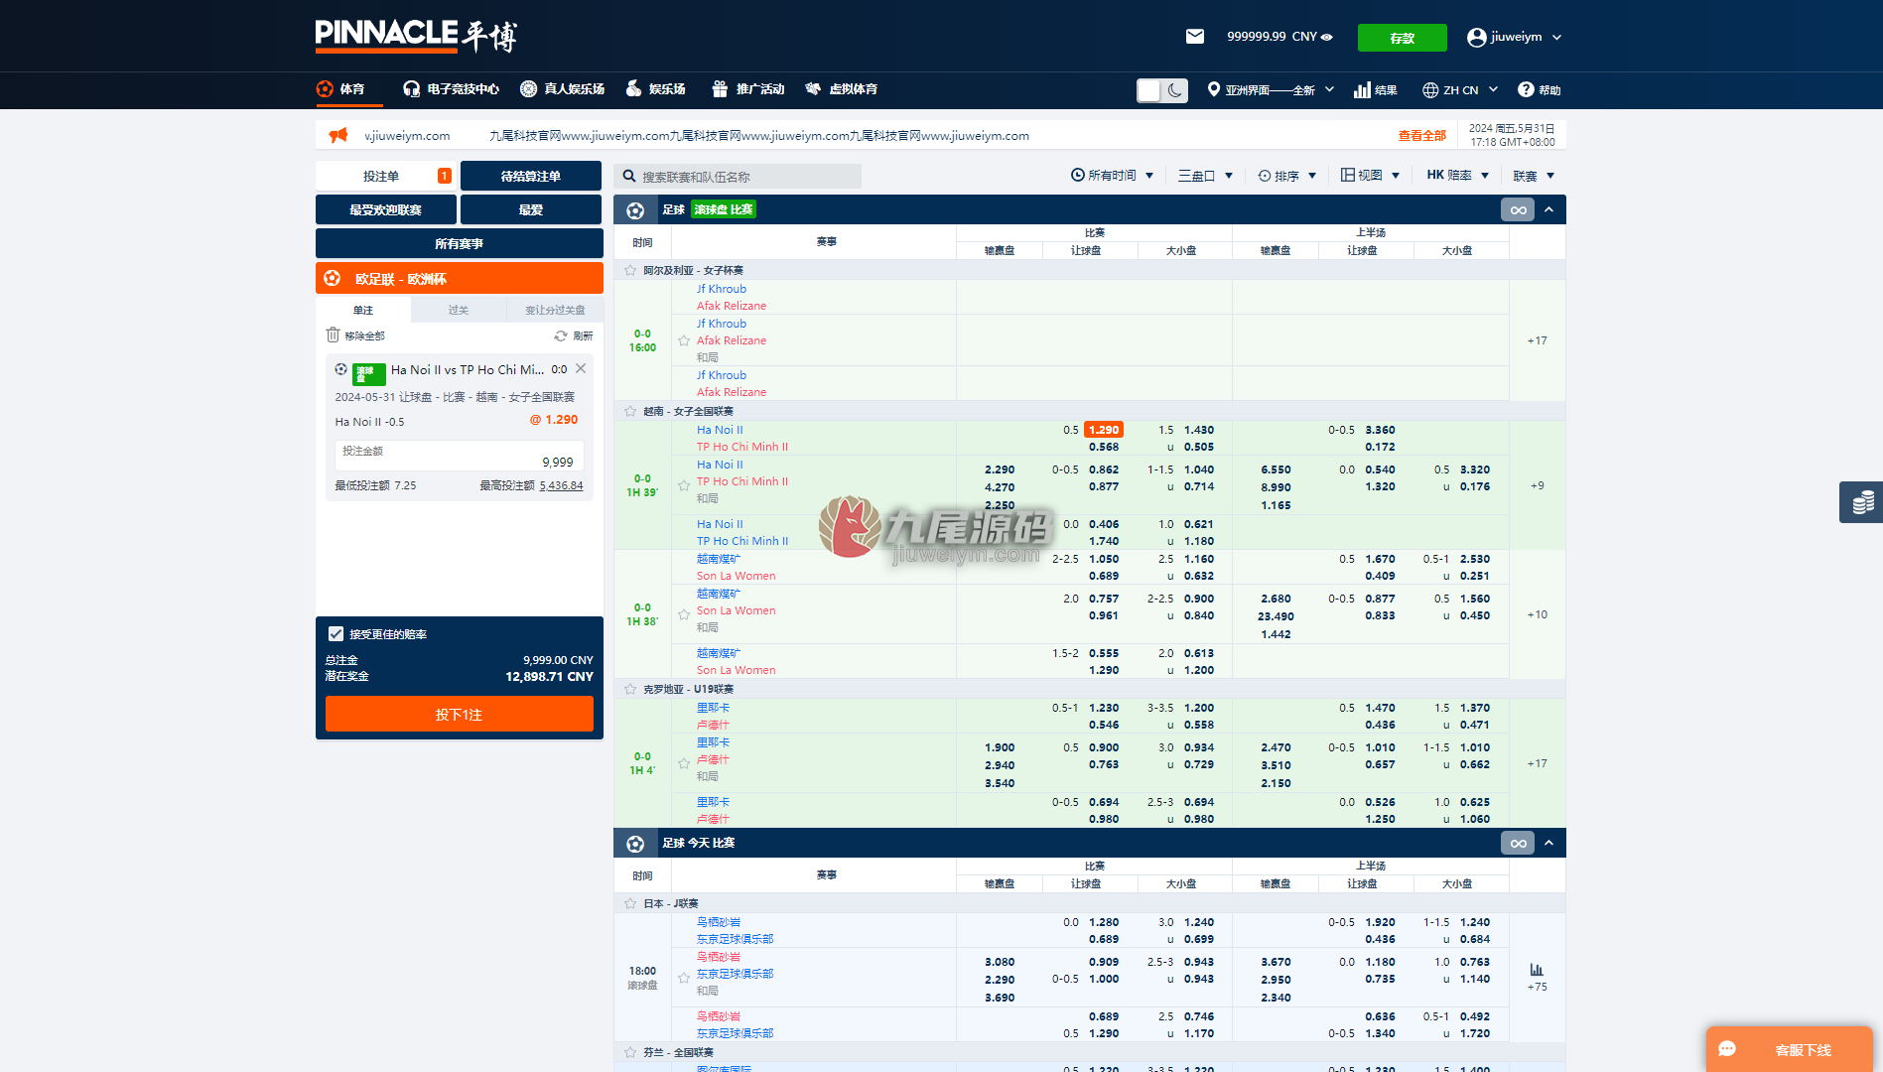The height and width of the screenshot is (1072, 1883).
Task: Click the infinity icon in live soccer header
Action: [x=1518, y=209]
